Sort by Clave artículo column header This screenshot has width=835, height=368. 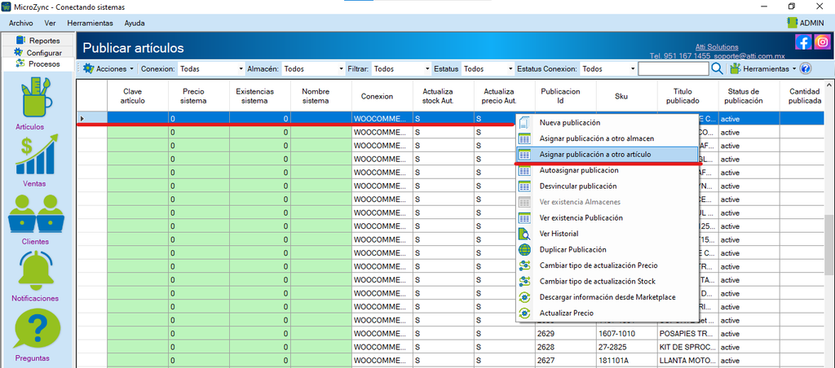[x=138, y=96]
